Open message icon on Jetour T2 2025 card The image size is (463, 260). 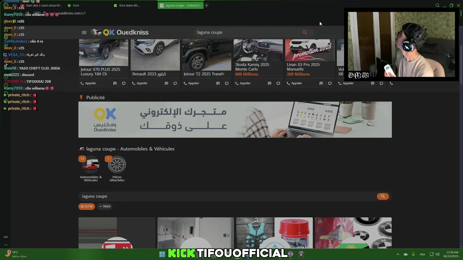pyautogui.click(x=218, y=83)
